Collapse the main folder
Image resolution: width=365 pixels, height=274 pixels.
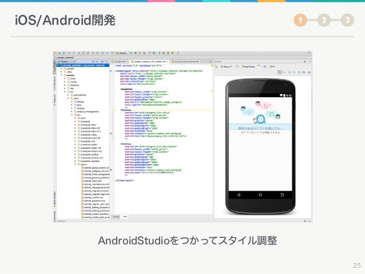(x=68, y=98)
